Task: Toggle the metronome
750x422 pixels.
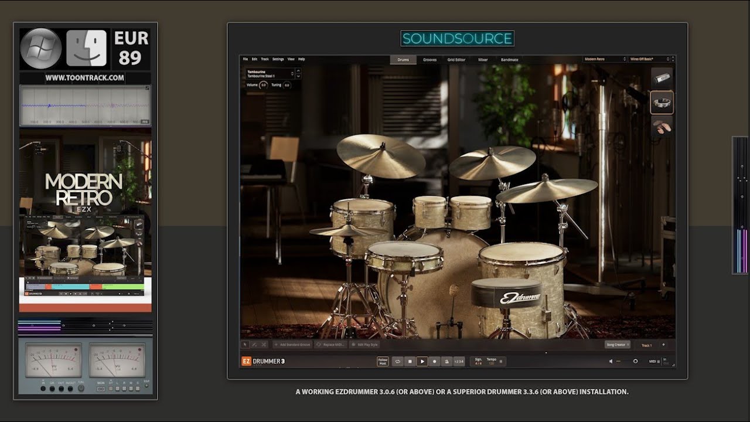Action: coord(446,362)
